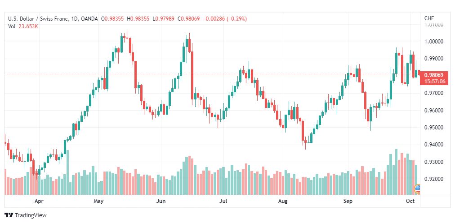Screen dimensions: 455x223
Task: Select the 1D interval label in legend
Action: point(75,19)
